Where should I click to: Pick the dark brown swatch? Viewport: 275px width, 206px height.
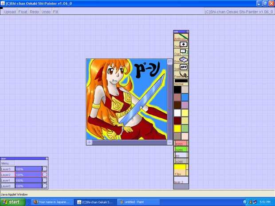[x=177, y=105]
